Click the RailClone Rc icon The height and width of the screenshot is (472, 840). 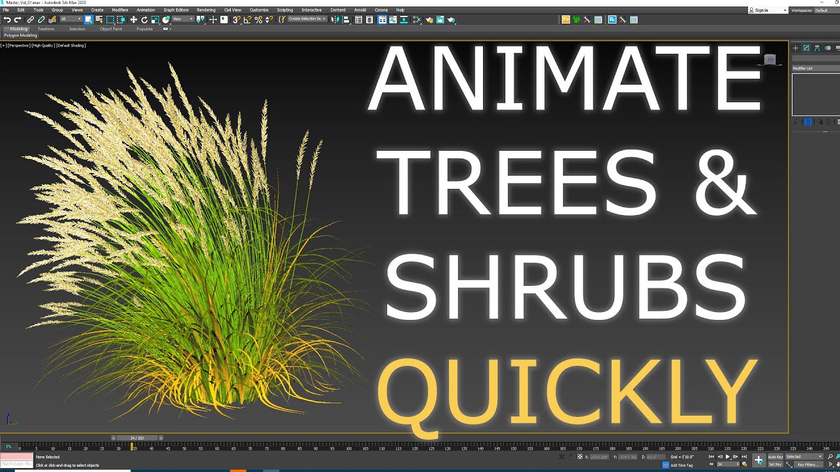pyautogui.click(x=612, y=20)
